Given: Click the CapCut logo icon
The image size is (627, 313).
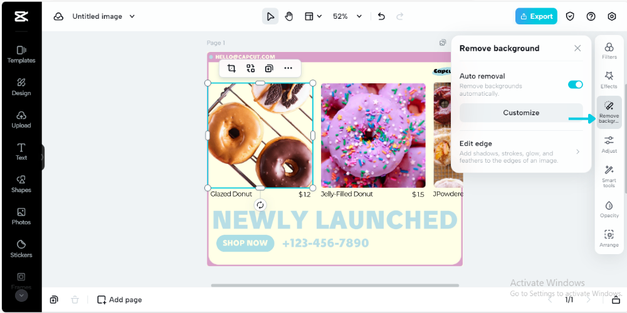Looking at the screenshot, I should click(21, 16).
